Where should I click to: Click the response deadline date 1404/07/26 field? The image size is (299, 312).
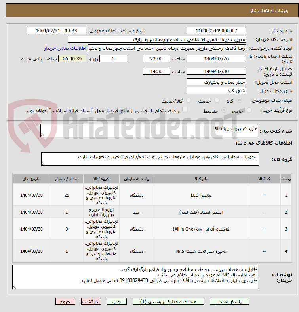pyautogui.click(x=216, y=59)
